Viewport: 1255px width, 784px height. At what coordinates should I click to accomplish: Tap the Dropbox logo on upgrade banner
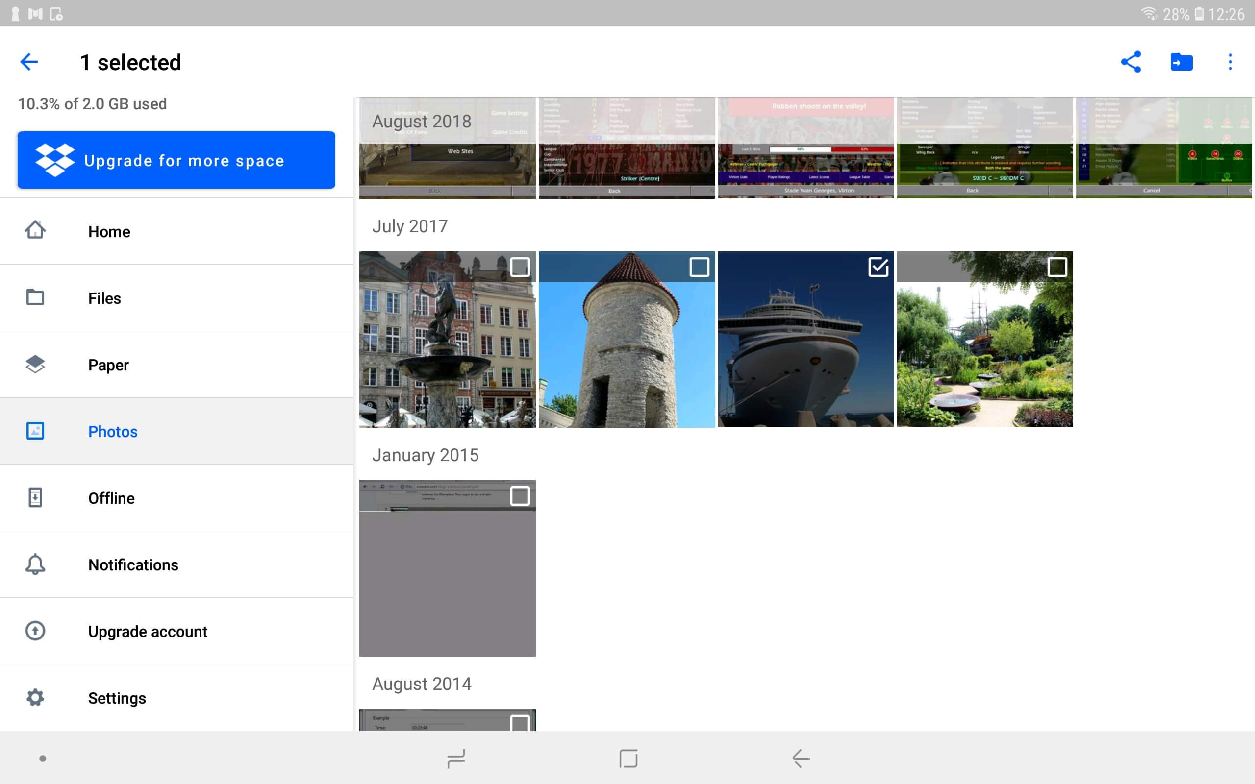(54, 160)
